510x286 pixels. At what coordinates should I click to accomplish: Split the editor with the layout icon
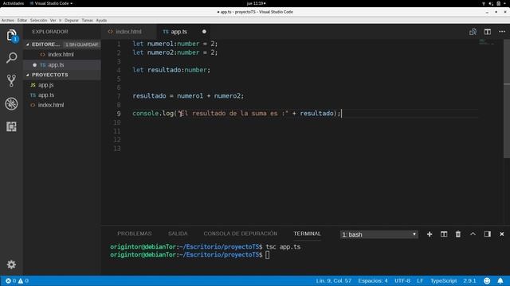[487, 32]
